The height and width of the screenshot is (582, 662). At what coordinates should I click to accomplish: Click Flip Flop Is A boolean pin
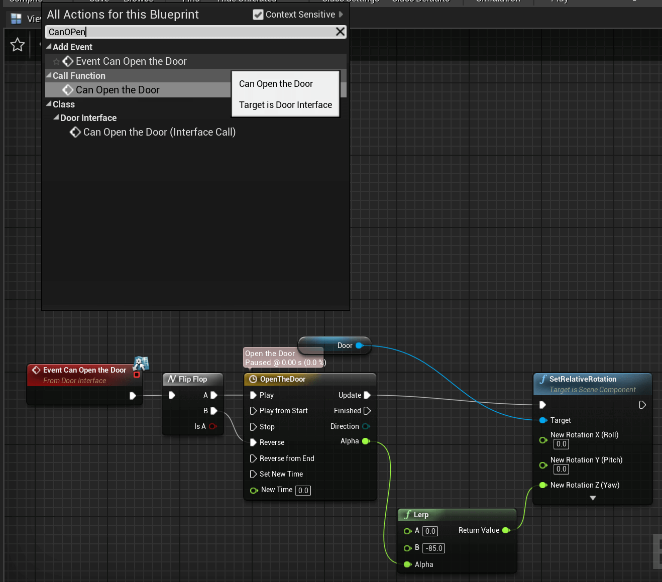pyautogui.click(x=212, y=426)
